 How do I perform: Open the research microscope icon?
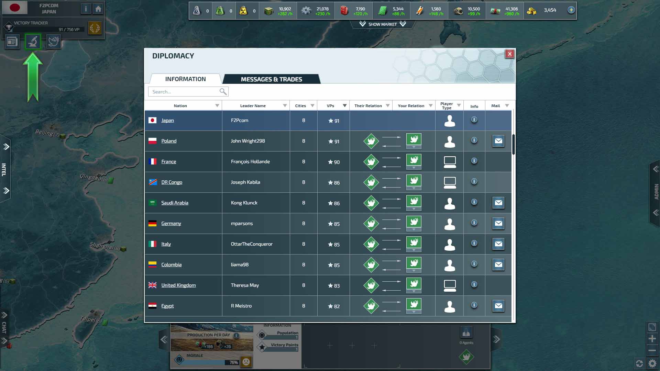(33, 42)
